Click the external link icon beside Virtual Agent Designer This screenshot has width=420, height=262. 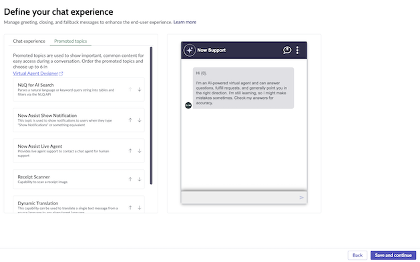click(x=61, y=74)
